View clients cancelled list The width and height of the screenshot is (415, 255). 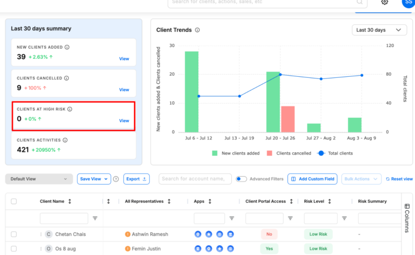(124, 90)
